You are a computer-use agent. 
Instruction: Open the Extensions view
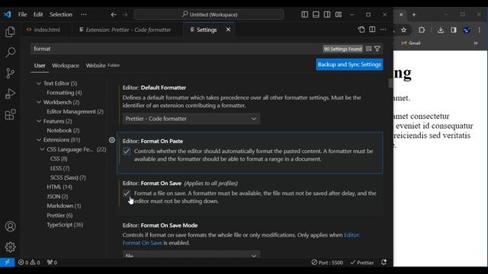10,114
